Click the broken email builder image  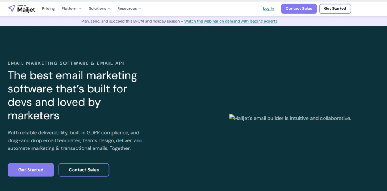(290, 118)
